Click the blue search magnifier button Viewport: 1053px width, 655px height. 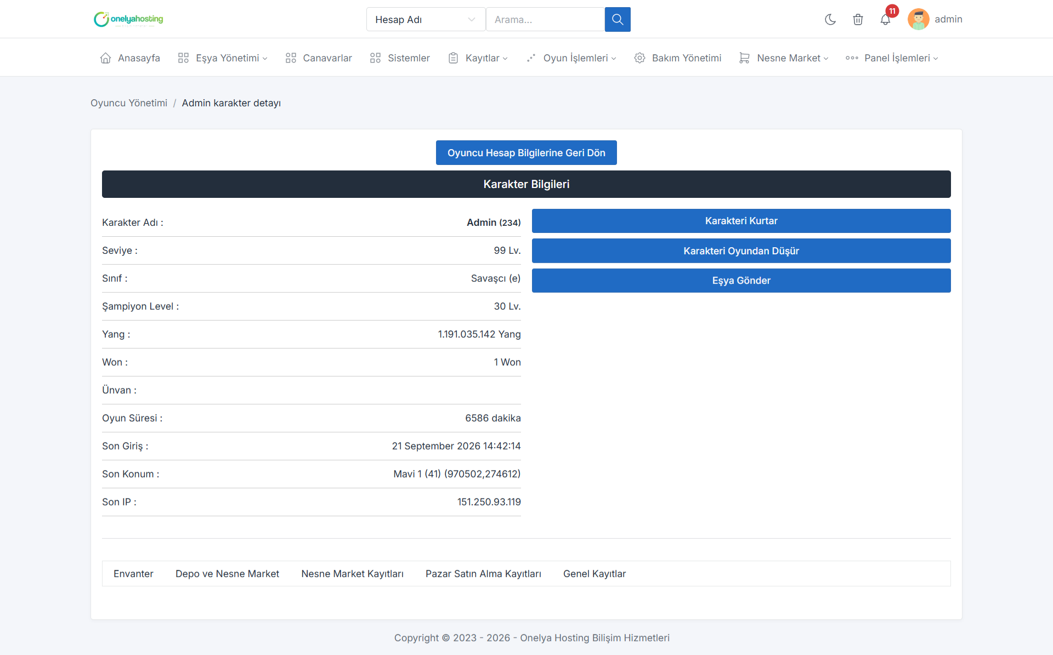618,19
